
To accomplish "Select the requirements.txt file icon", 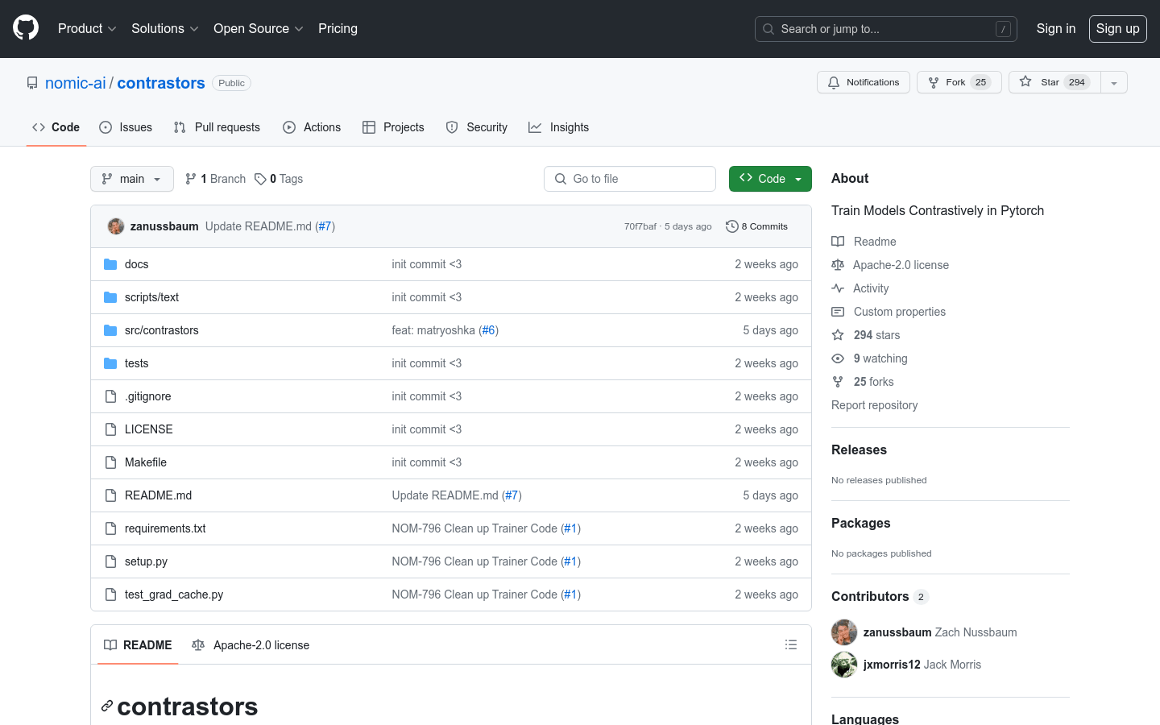I will coord(110,528).
